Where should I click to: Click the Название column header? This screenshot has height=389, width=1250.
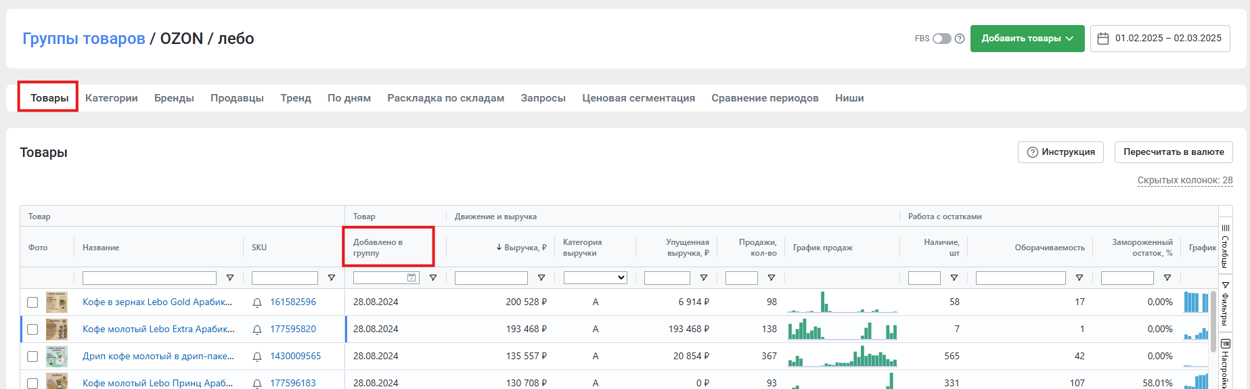(x=101, y=248)
